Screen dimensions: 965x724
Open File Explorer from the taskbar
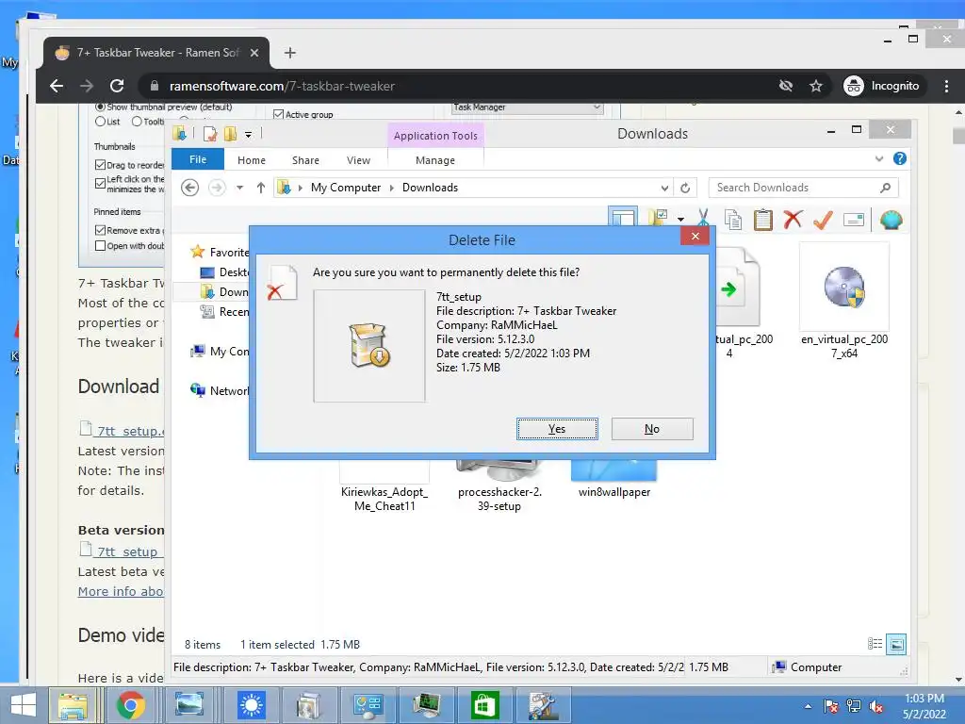73,705
